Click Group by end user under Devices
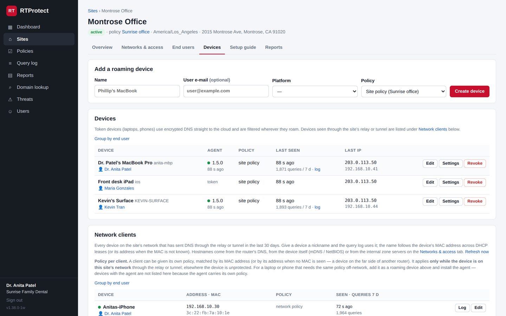 (112, 139)
